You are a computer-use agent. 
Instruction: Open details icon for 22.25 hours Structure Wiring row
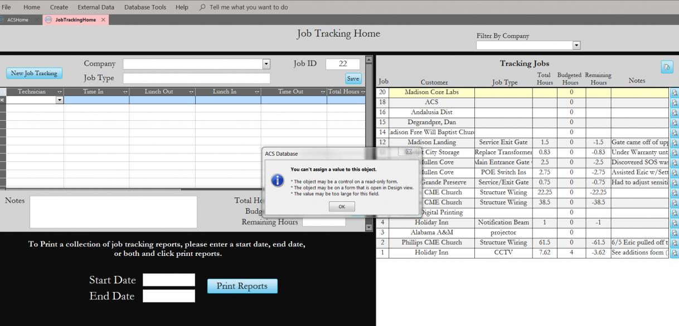675,192
